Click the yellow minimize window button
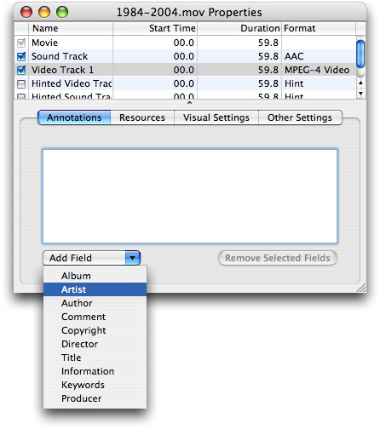Viewport: 380px width, 429px height. pos(44,12)
